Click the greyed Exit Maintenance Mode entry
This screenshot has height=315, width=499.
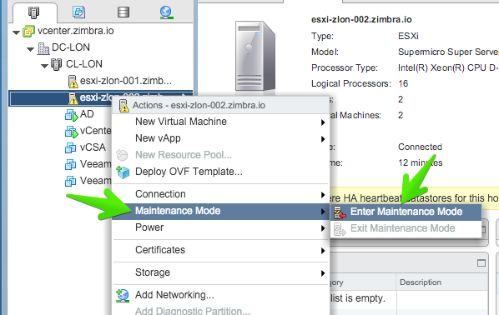coord(406,228)
